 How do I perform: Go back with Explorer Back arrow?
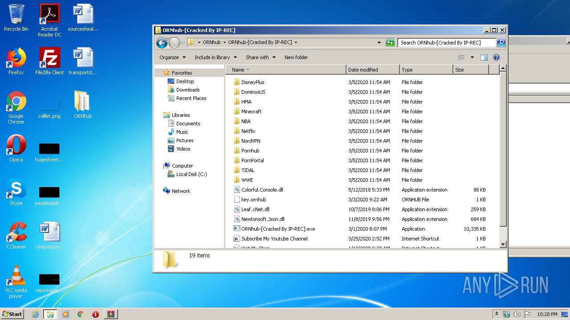pyautogui.click(x=162, y=43)
